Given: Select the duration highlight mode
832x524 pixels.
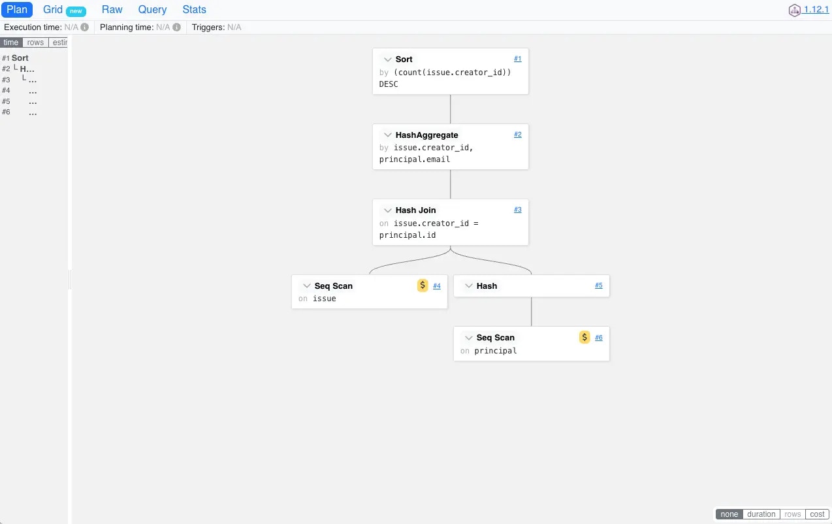Looking at the screenshot, I should click(761, 514).
